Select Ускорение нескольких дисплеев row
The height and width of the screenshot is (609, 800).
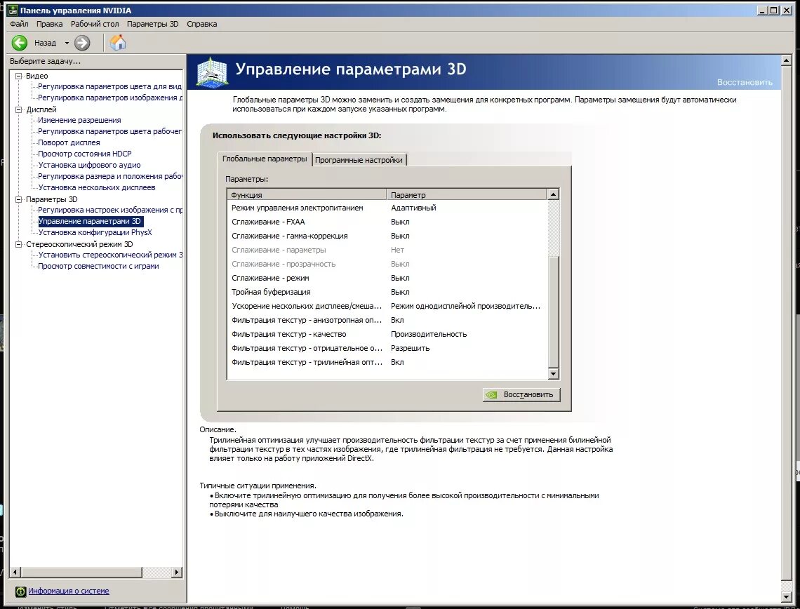(388, 306)
